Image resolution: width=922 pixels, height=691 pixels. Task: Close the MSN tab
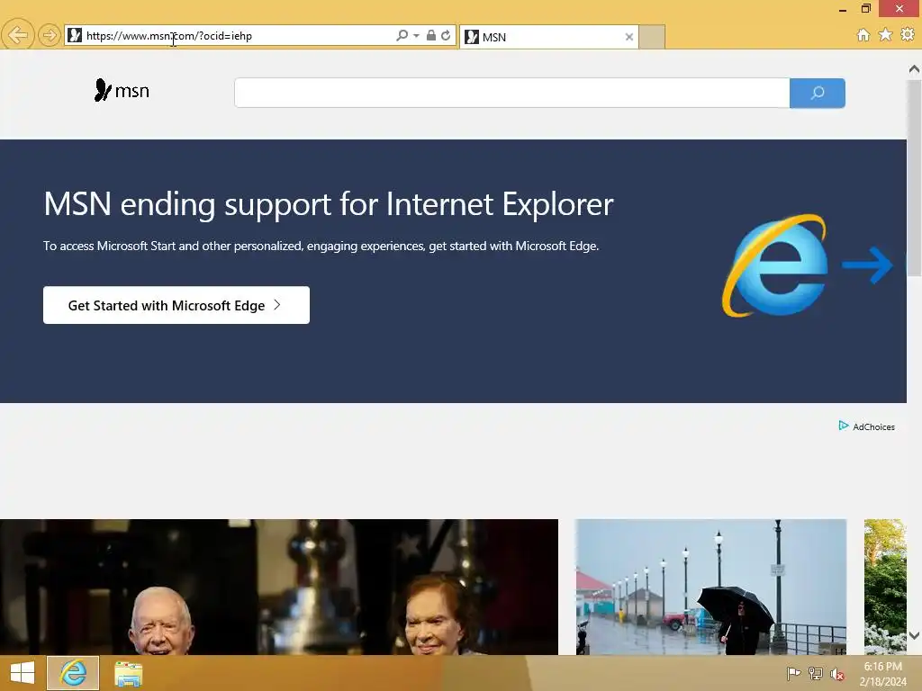[x=629, y=37]
